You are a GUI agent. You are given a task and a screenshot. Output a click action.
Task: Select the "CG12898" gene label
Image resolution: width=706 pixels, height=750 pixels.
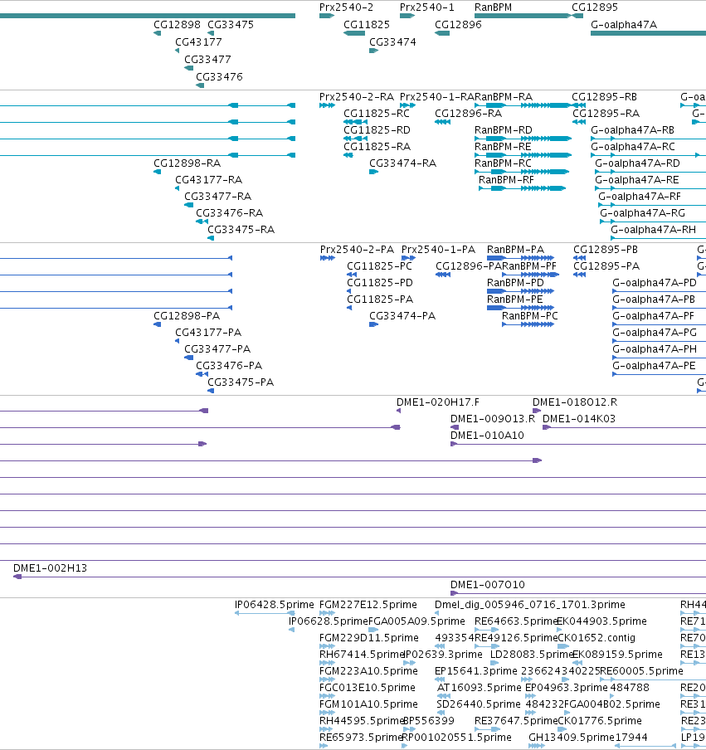[177, 25]
